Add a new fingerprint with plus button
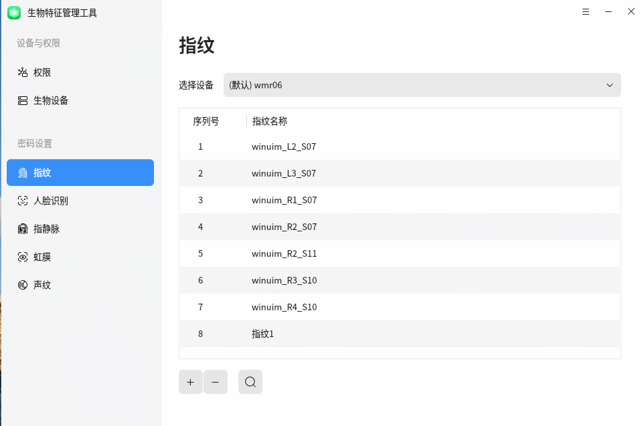Image resolution: width=644 pixels, height=426 pixels. (191, 382)
